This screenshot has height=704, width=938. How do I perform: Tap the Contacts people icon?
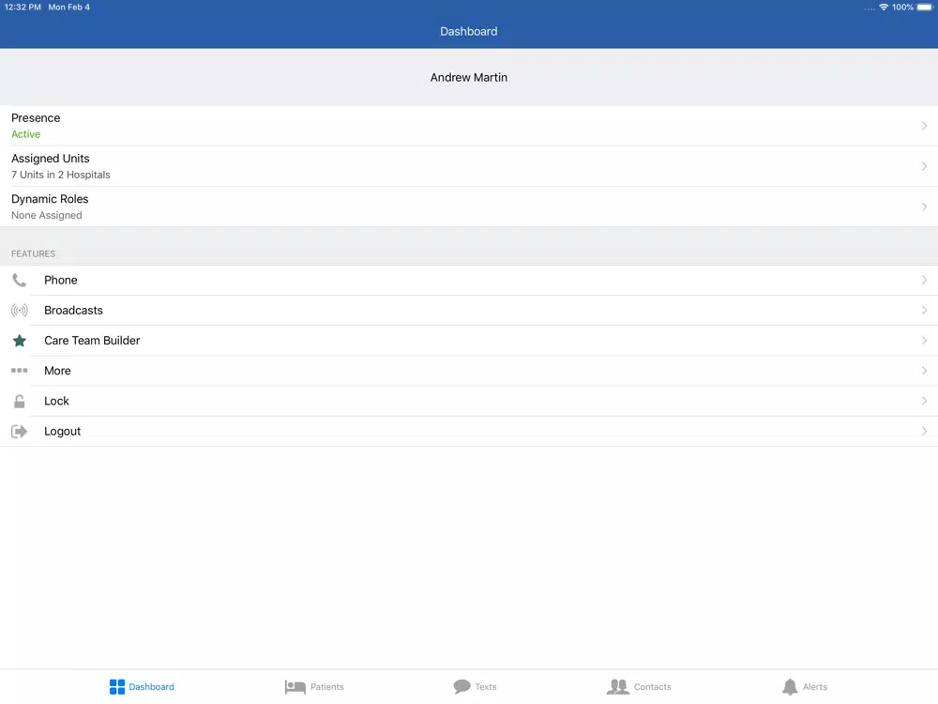point(618,687)
